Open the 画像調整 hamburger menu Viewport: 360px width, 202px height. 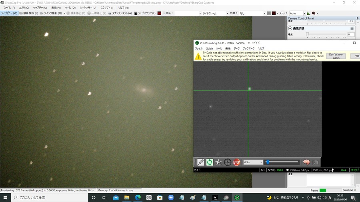[x=352, y=29]
